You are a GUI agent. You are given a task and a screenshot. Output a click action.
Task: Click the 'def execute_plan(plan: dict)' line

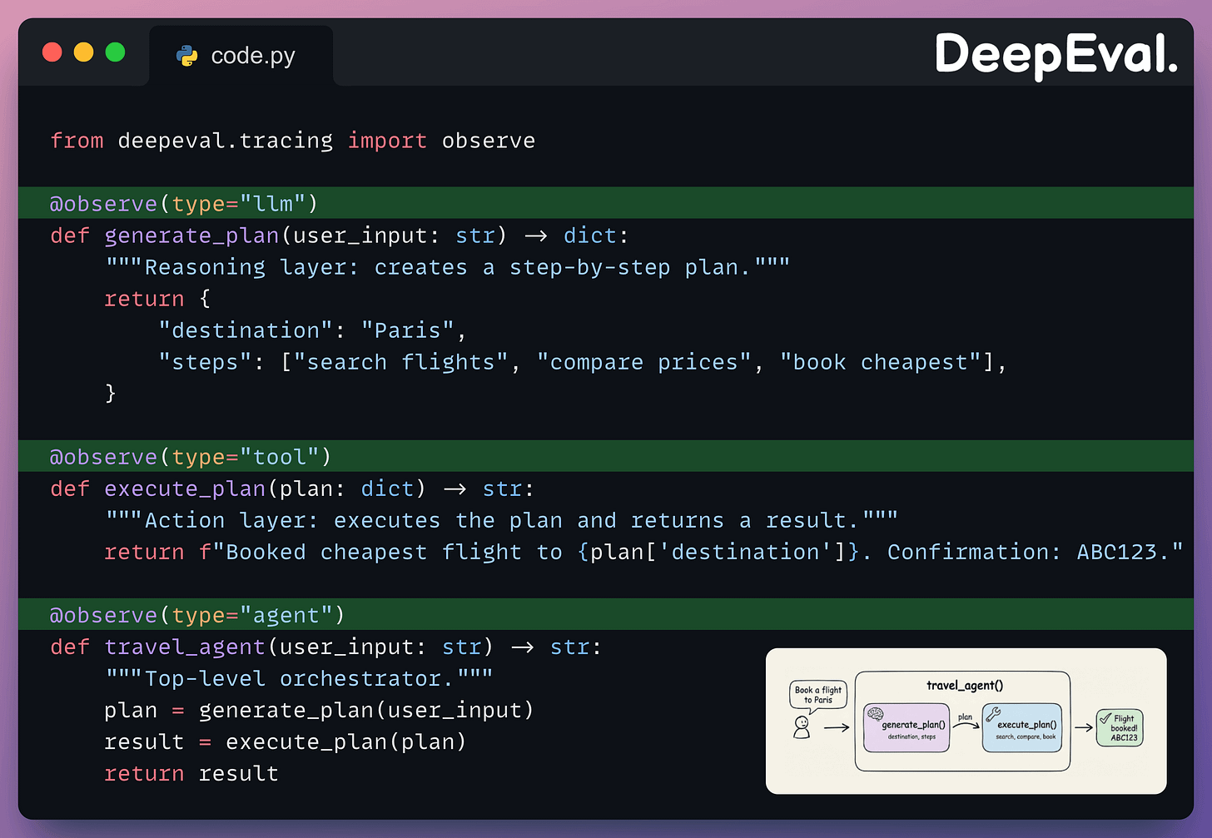click(292, 488)
